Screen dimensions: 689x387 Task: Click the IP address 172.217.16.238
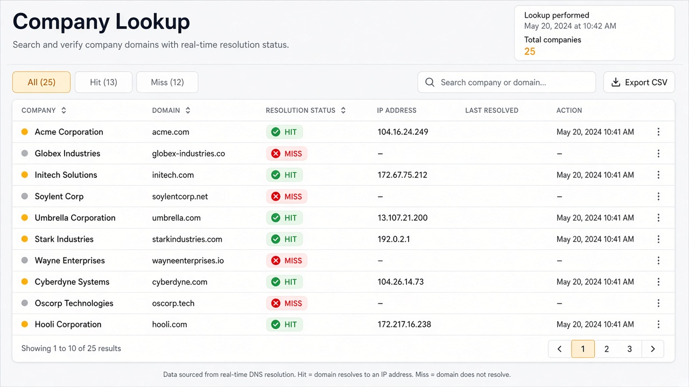tap(404, 324)
